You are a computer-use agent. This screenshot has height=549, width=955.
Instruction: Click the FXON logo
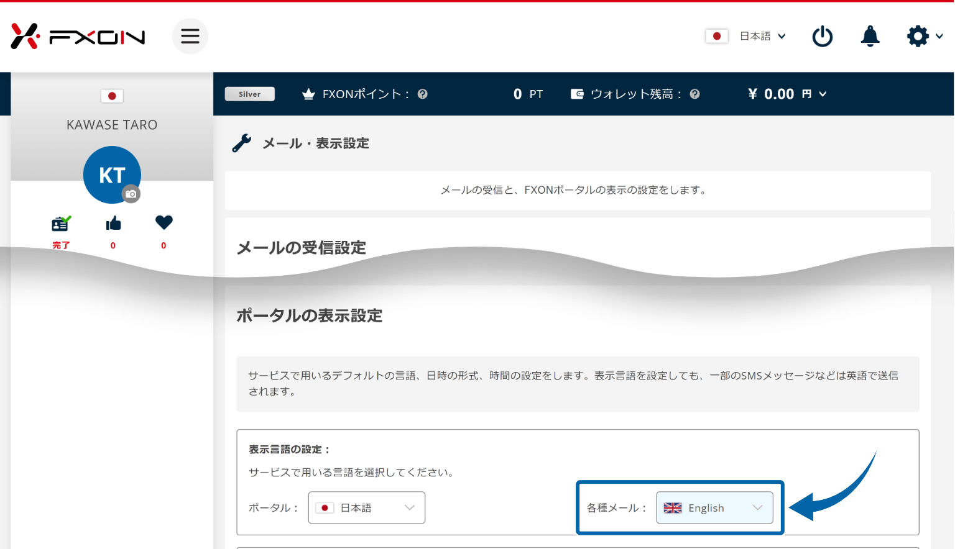78,36
